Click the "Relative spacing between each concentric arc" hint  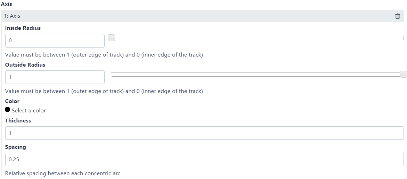pyautogui.click(x=63, y=173)
